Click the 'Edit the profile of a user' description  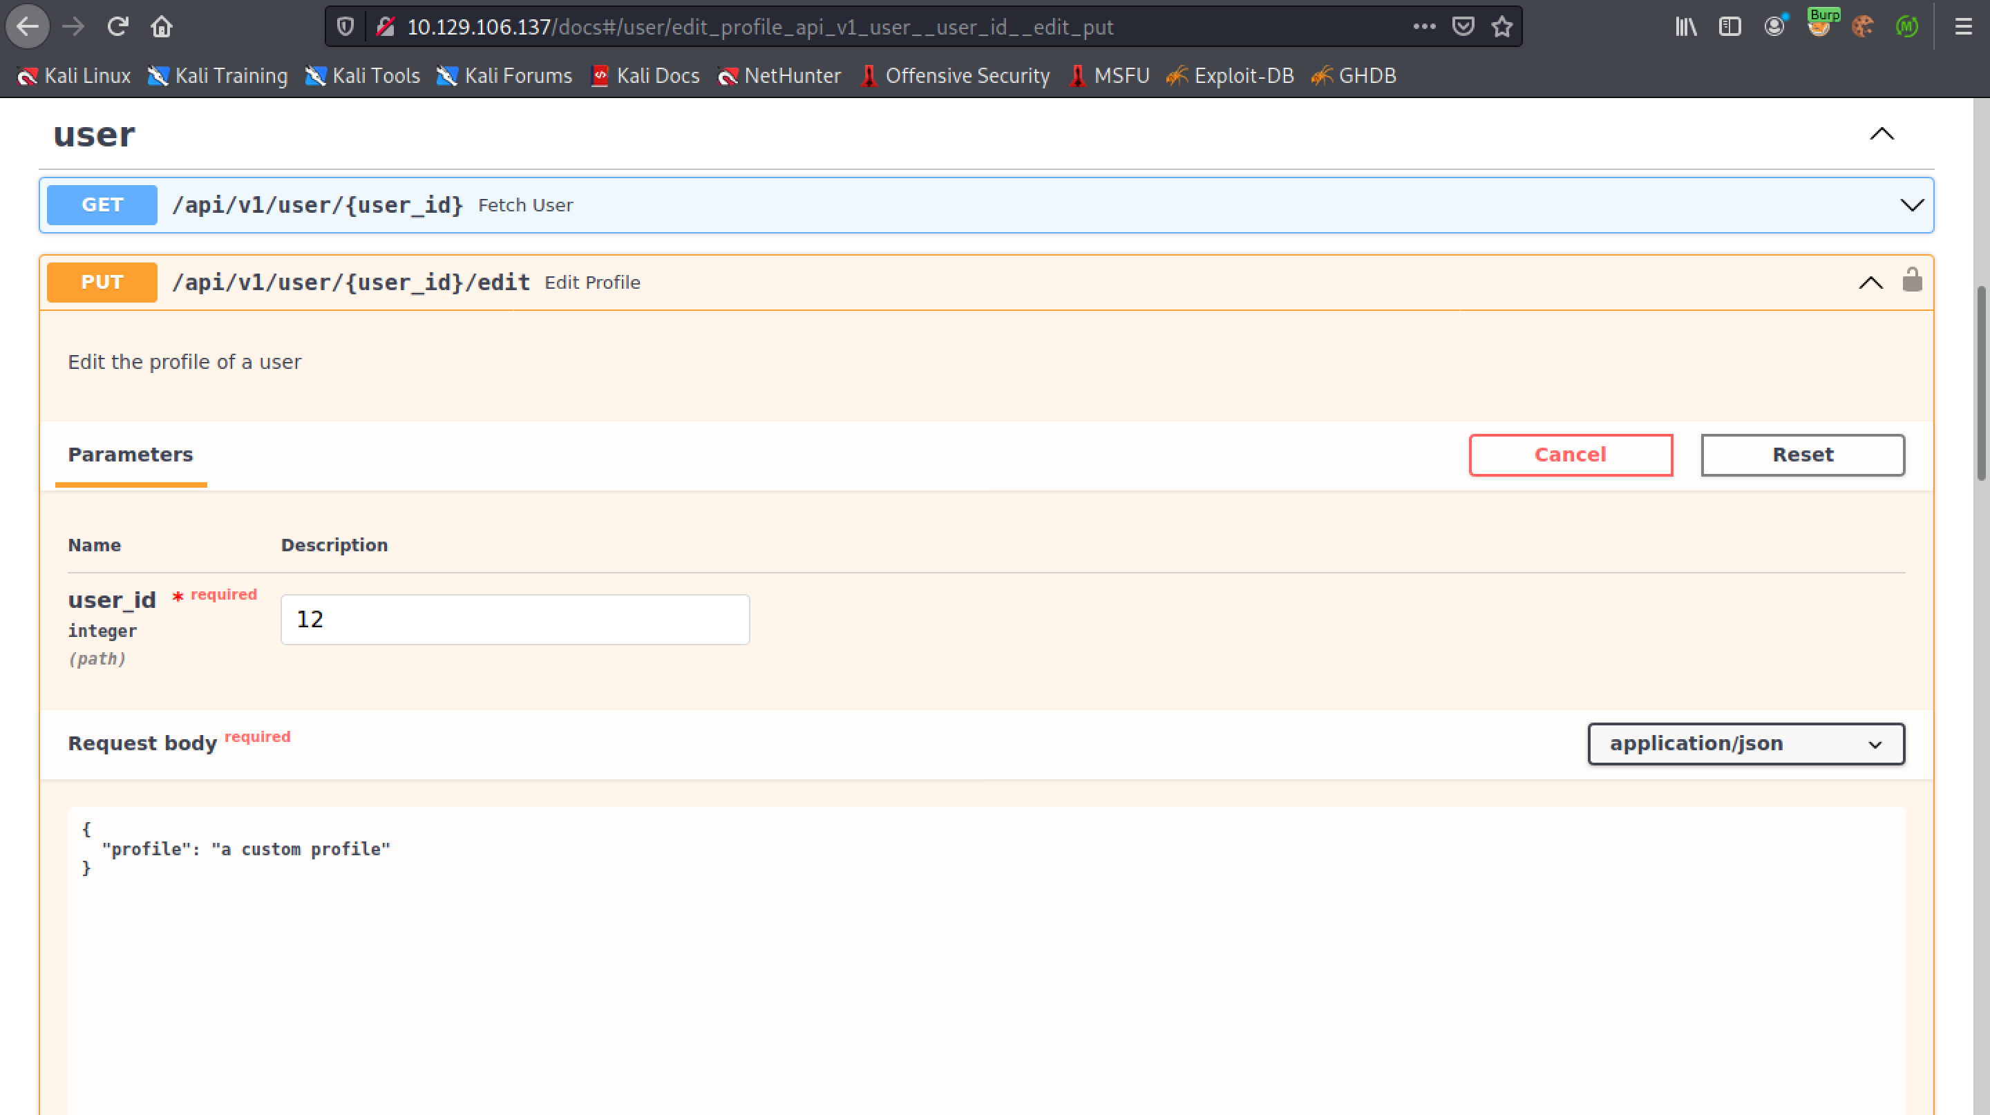tap(184, 362)
